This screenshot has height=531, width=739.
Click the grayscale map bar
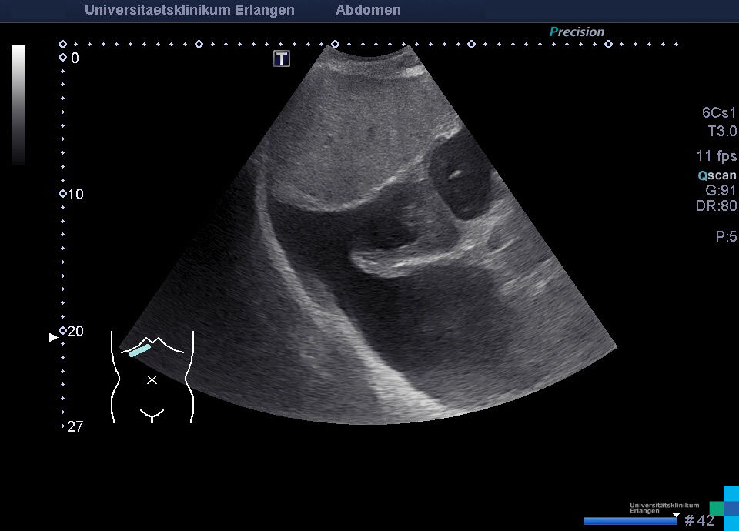[x=18, y=105]
